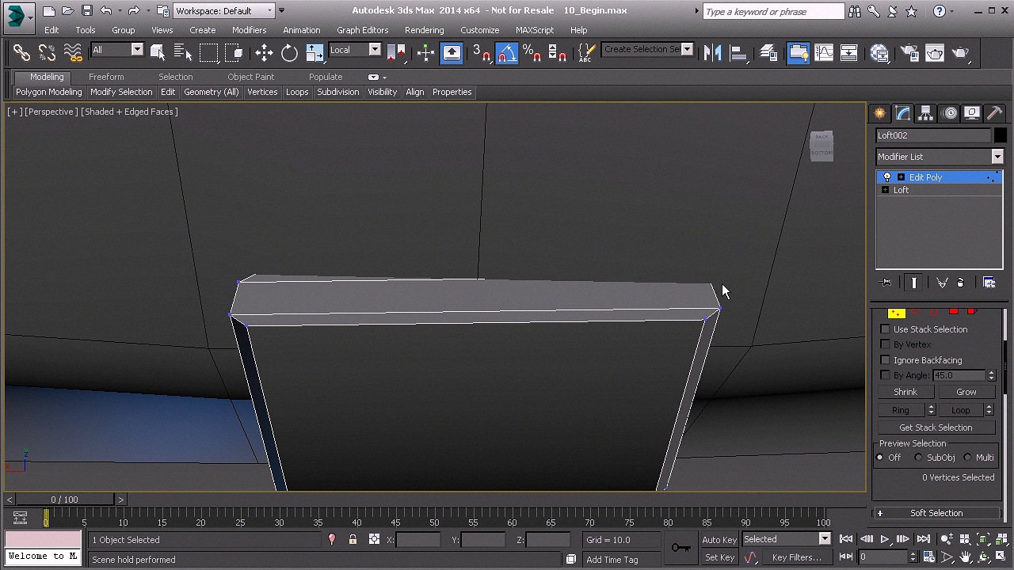Open the Material Editor
Image resolution: width=1014 pixels, height=570 pixels.
coord(879,53)
